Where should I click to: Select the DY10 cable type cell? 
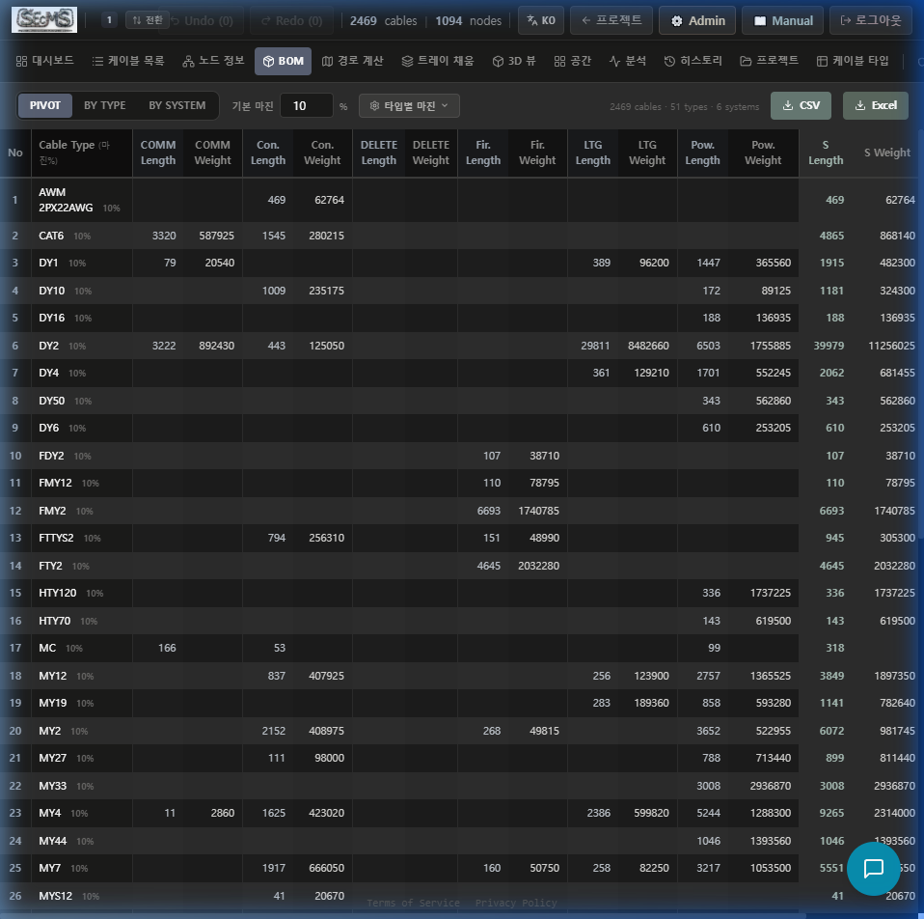coord(82,291)
